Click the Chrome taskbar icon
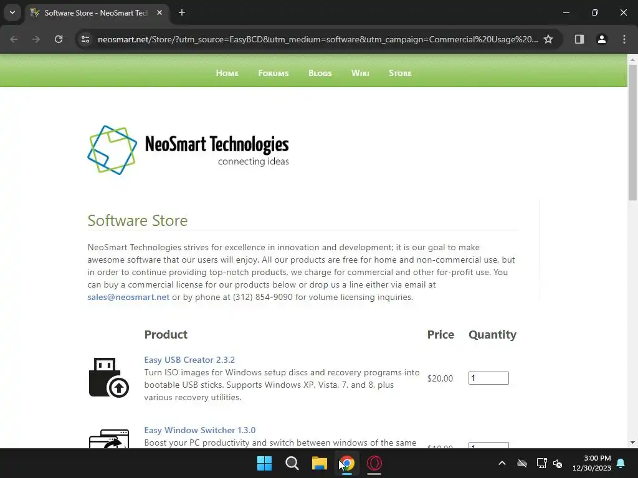This screenshot has width=638, height=478. coord(346,463)
